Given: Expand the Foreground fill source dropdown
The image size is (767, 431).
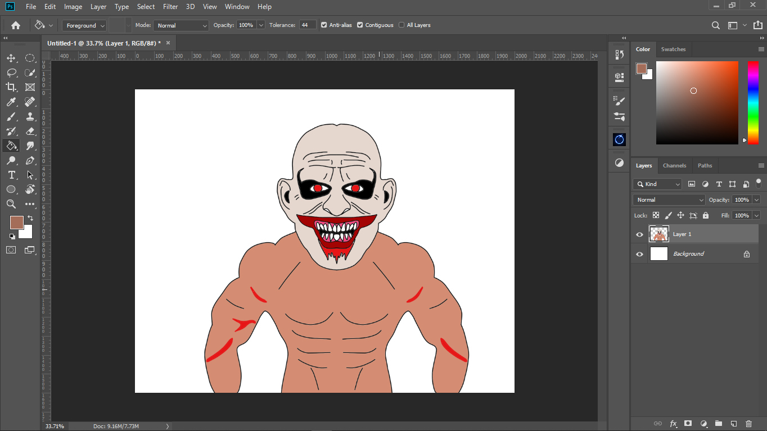Looking at the screenshot, I should [x=84, y=25].
